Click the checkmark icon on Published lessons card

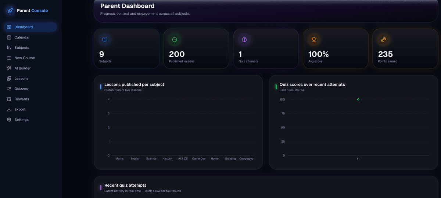175,40
